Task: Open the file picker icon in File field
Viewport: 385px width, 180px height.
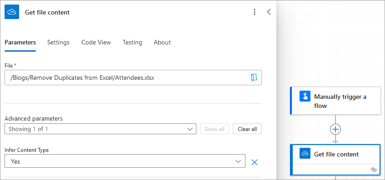Action: coord(254,78)
